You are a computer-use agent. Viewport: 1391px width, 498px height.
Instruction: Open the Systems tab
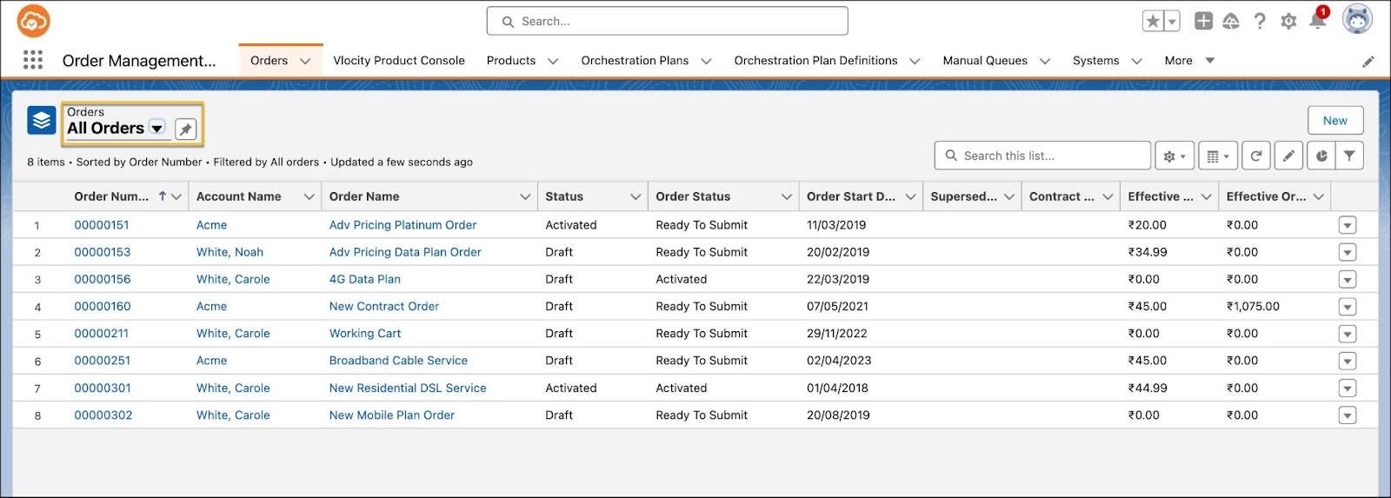click(x=1095, y=60)
